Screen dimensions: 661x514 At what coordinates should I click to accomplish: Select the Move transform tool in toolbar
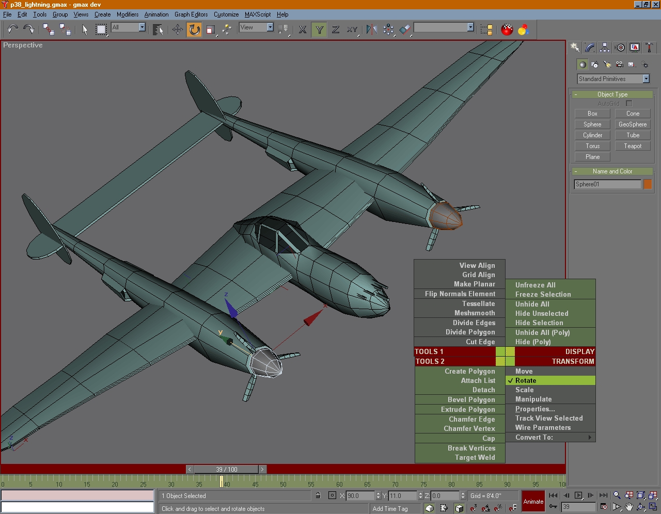(x=178, y=30)
